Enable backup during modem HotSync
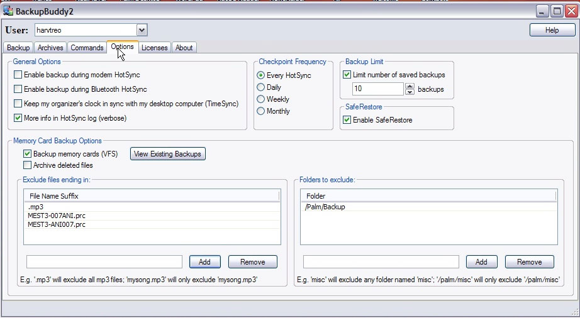This screenshot has height=318, width=580. tap(18, 75)
